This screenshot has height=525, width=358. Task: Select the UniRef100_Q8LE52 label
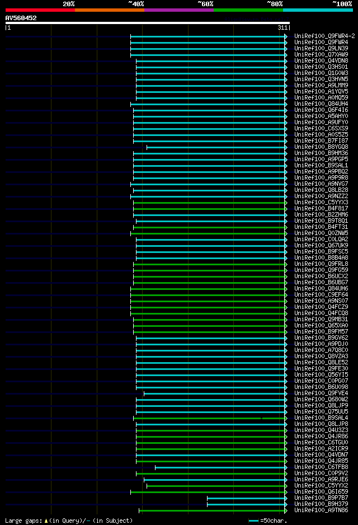pyautogui.click(x=321, y=363)
